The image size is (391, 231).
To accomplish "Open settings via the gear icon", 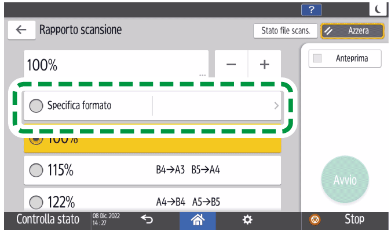I will pos(247,220).
